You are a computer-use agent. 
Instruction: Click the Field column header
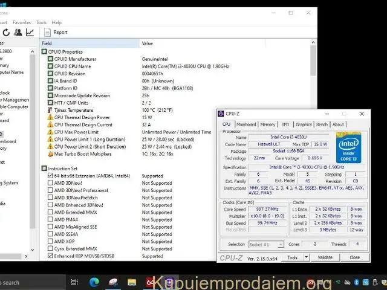pyautogui.click(x=47, y=43)
